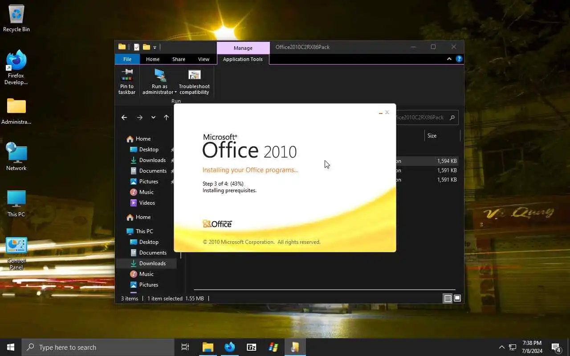Select Downloads under quick access Home
Image resolution: width=570 pixels, height=356 pixels.
tap(152, 160)
